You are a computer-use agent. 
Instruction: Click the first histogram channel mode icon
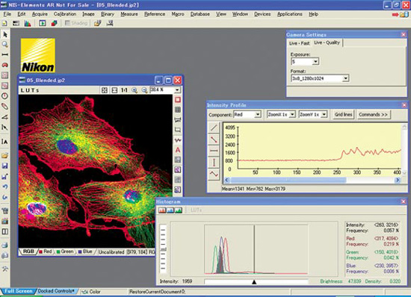coord(162,210)
